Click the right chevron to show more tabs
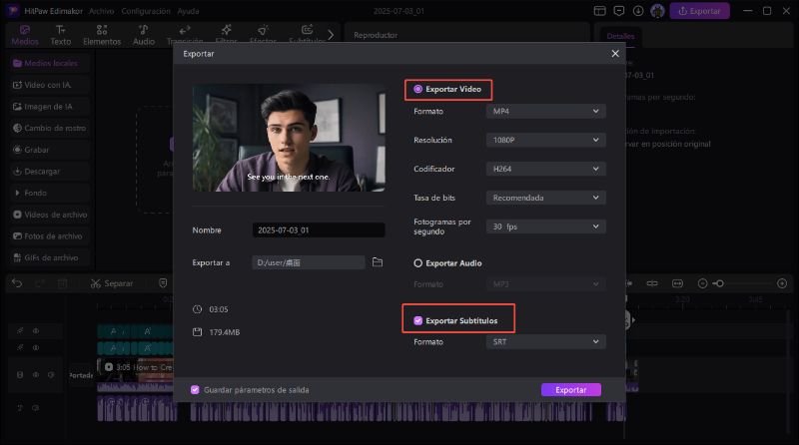The width and height of the screenshot is (799, 445). point(332,35)
